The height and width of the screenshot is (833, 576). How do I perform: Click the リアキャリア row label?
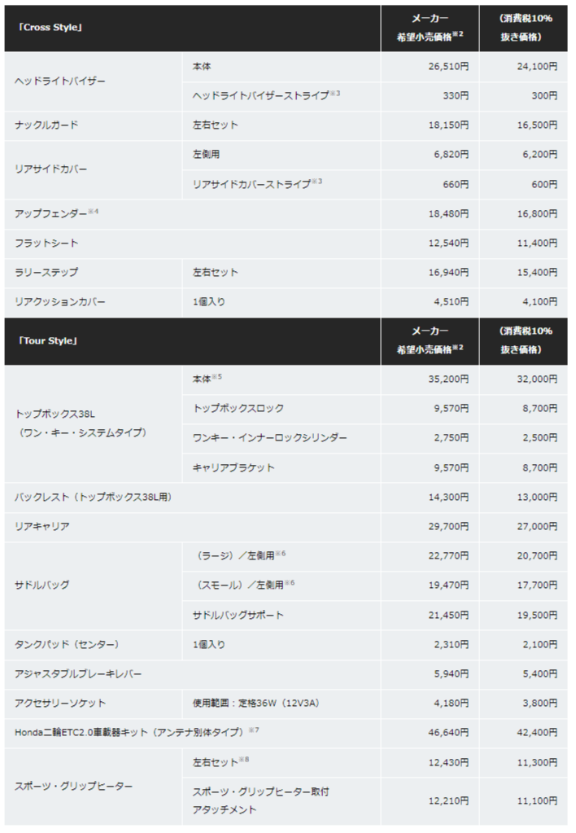tap(41, 527)
